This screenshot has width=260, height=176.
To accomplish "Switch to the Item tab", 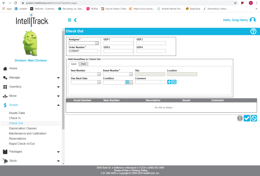I will (83, 64).
